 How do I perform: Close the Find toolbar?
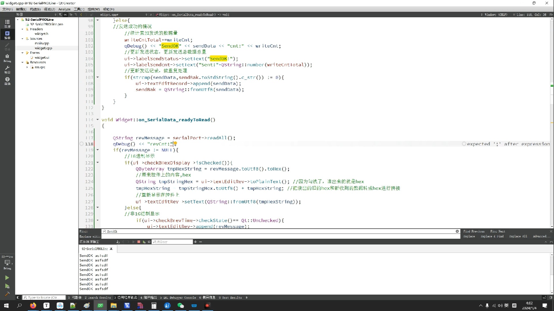(551, 231)
